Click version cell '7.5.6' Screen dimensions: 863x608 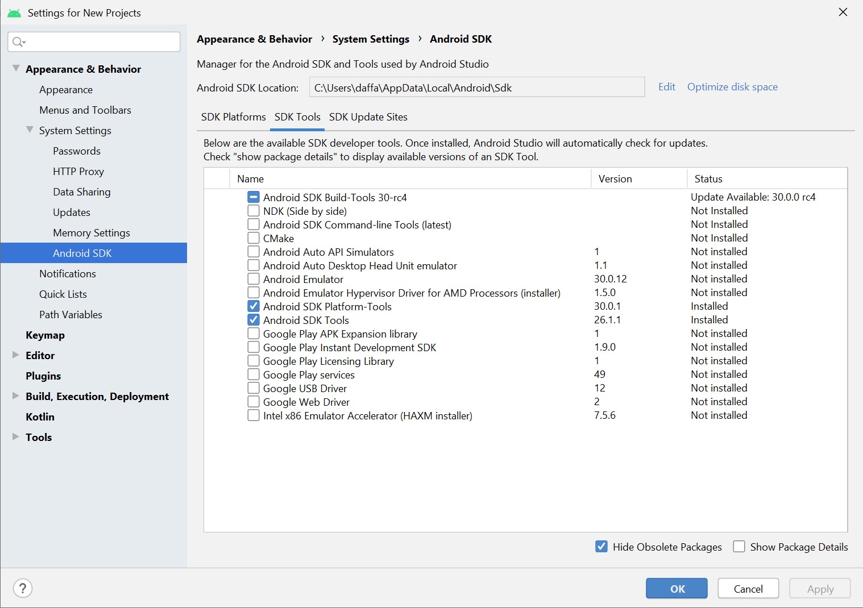(605, 415)
